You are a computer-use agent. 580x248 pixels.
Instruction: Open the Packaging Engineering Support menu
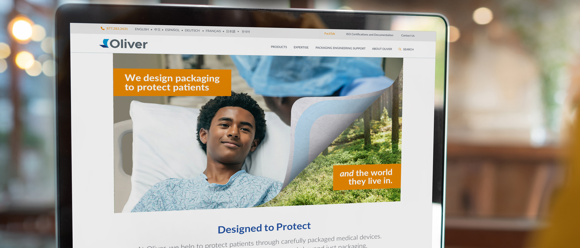click(x=340, y=48)
